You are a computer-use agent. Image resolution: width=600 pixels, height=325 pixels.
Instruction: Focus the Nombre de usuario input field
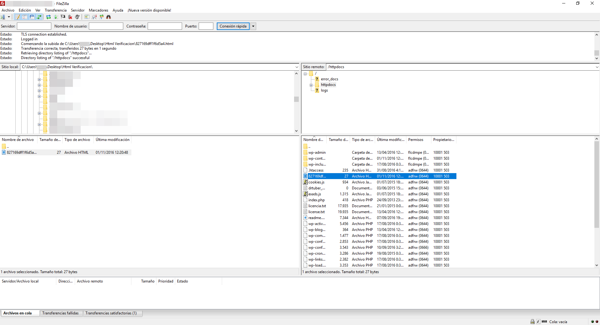[106, 26]
